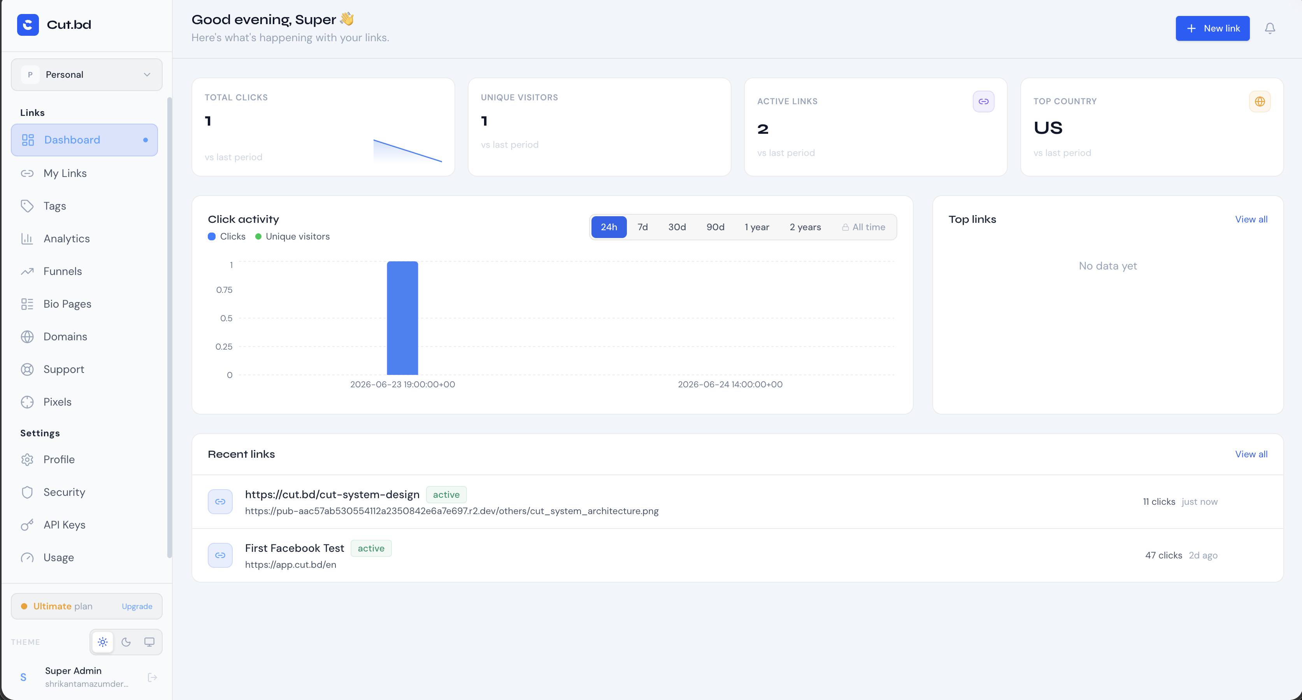Click the active badge on First Facebook Test
Image resolution: width=1302 pixels, height=700 pixels.
(x=371, y=548)
